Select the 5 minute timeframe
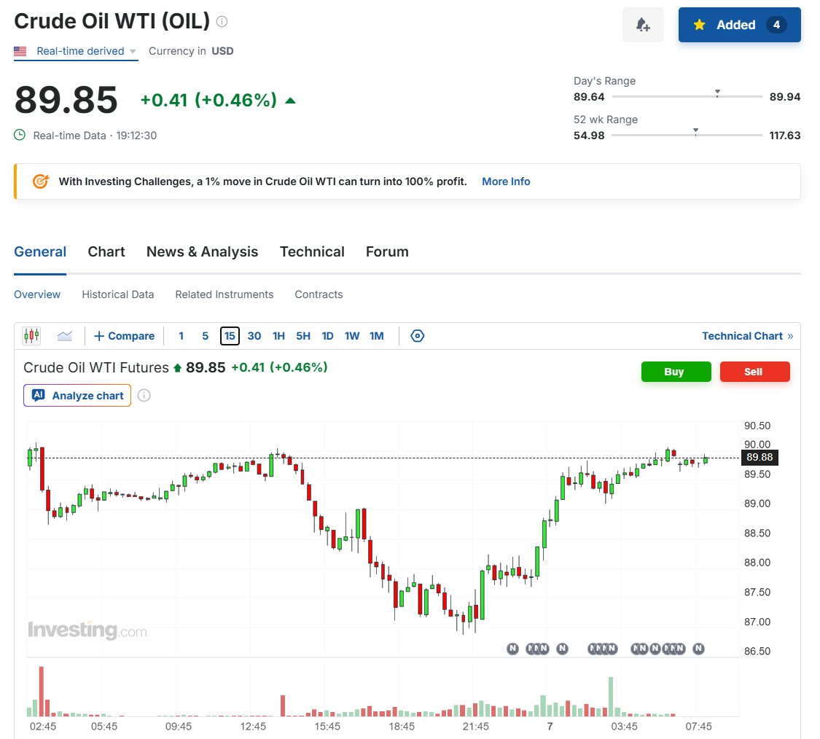 point(205,336)
